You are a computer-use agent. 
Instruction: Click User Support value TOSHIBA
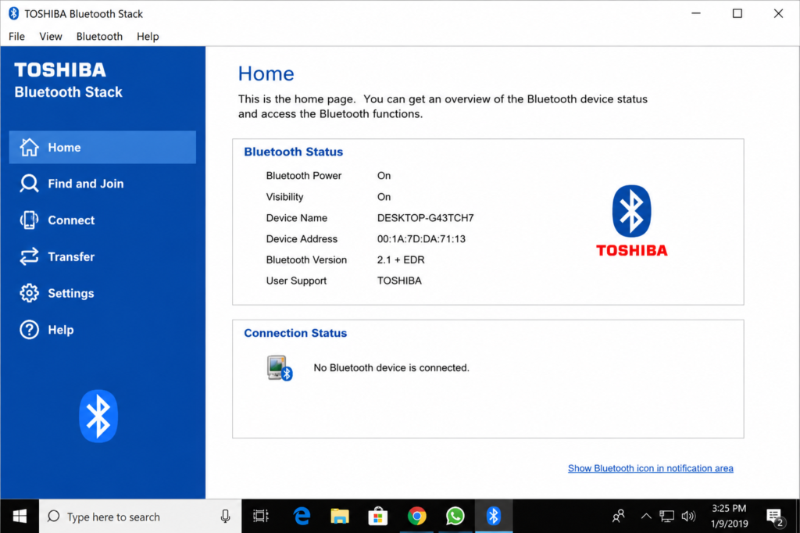pos(399,281)
